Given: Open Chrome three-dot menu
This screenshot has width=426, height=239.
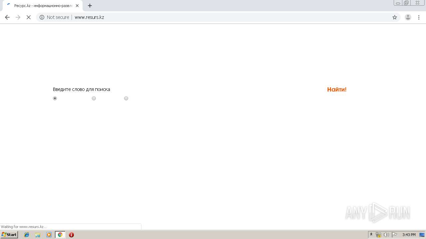Looking at the screenshot, I should pos(419,17).
